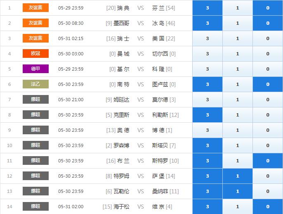
Task: Open the 曼城 home team link
Action: [x=123, y=54]
